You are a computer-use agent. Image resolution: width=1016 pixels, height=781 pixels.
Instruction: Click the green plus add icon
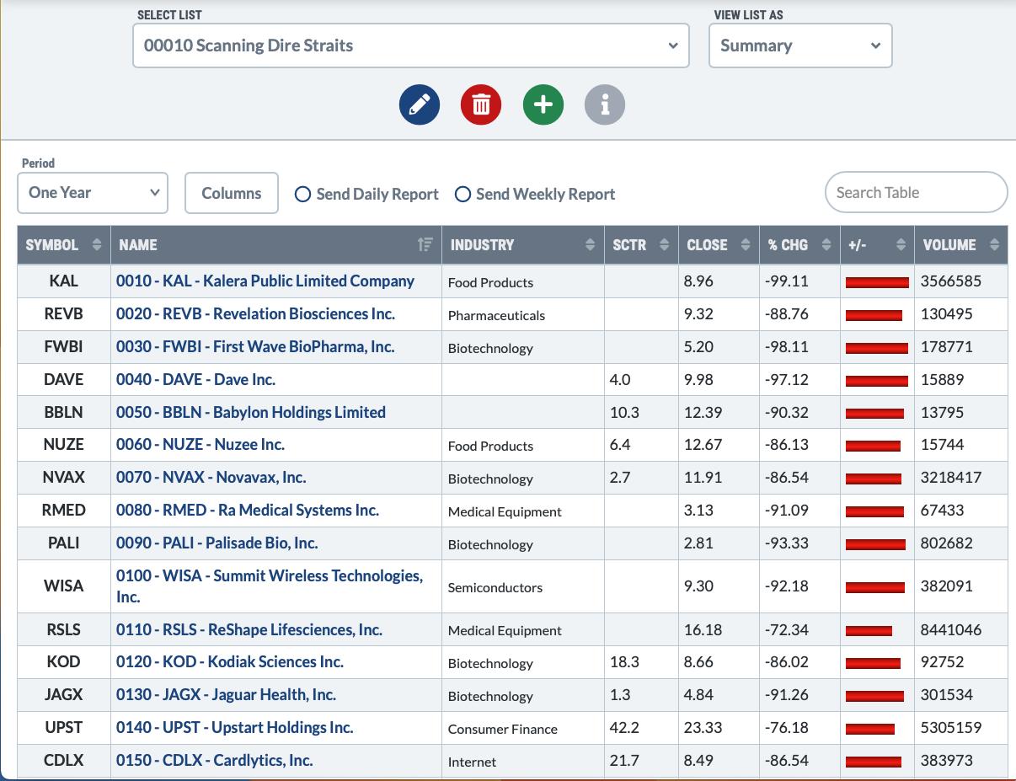(543, 105)
